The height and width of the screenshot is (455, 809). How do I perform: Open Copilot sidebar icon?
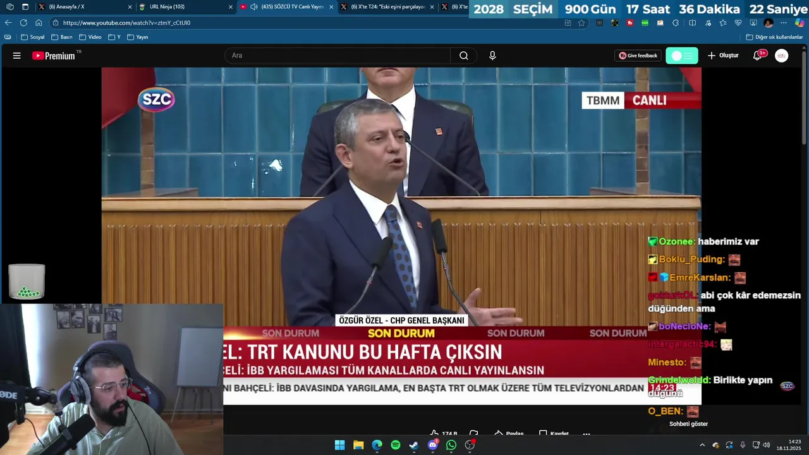point(800,23)
